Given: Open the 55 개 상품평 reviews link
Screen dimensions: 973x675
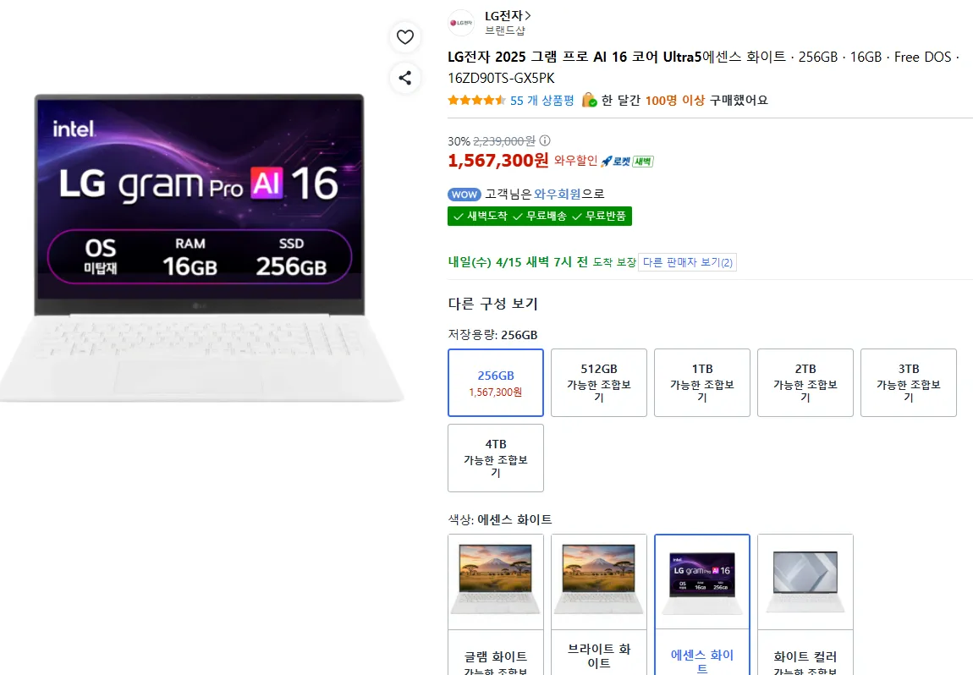Looking at the screenshot, I should (x=541, y=100).
